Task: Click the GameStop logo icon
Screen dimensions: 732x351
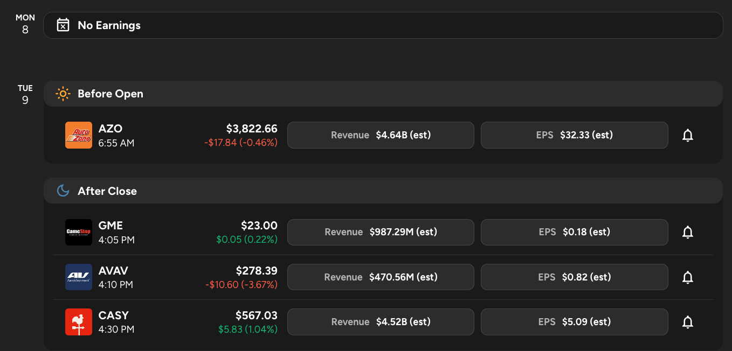Action: tap(79, 233)
